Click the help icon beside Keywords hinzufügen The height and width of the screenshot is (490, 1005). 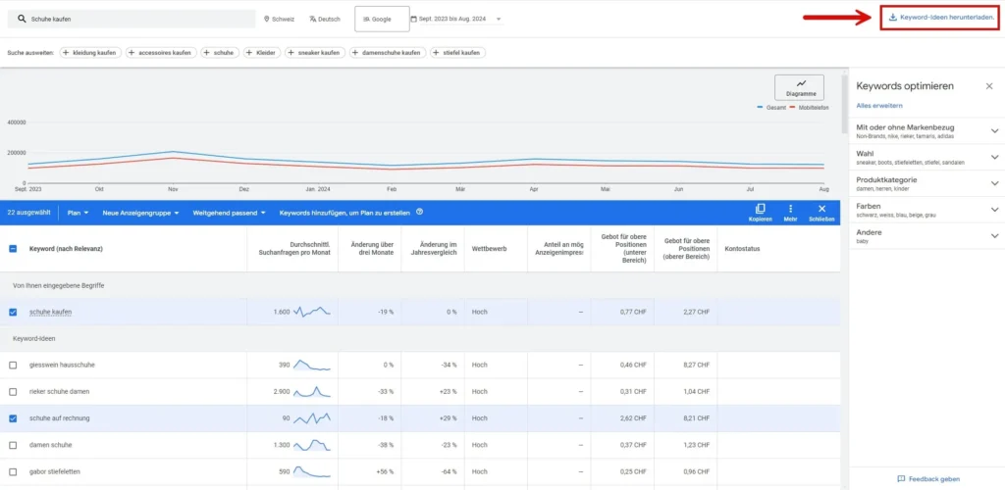419,212
